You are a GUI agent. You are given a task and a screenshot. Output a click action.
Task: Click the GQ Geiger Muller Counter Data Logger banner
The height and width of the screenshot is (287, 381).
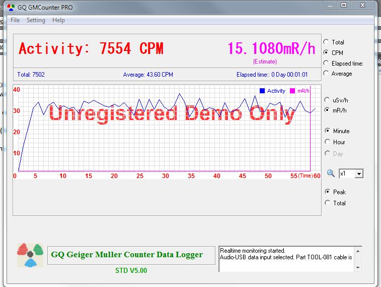click(x=127, y=255)
